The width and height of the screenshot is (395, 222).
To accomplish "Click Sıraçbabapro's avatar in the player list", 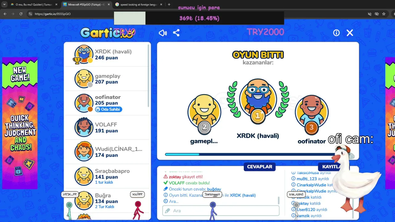I will [84, 176].
